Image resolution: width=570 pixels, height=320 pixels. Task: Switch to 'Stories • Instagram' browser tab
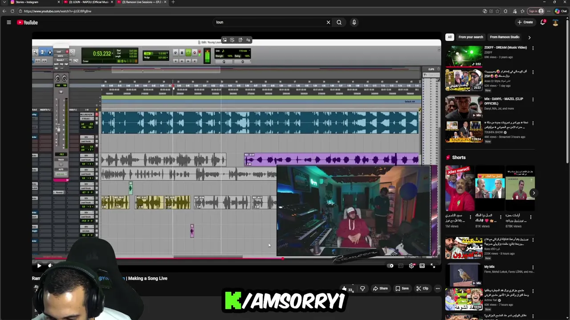coord(35,2)
